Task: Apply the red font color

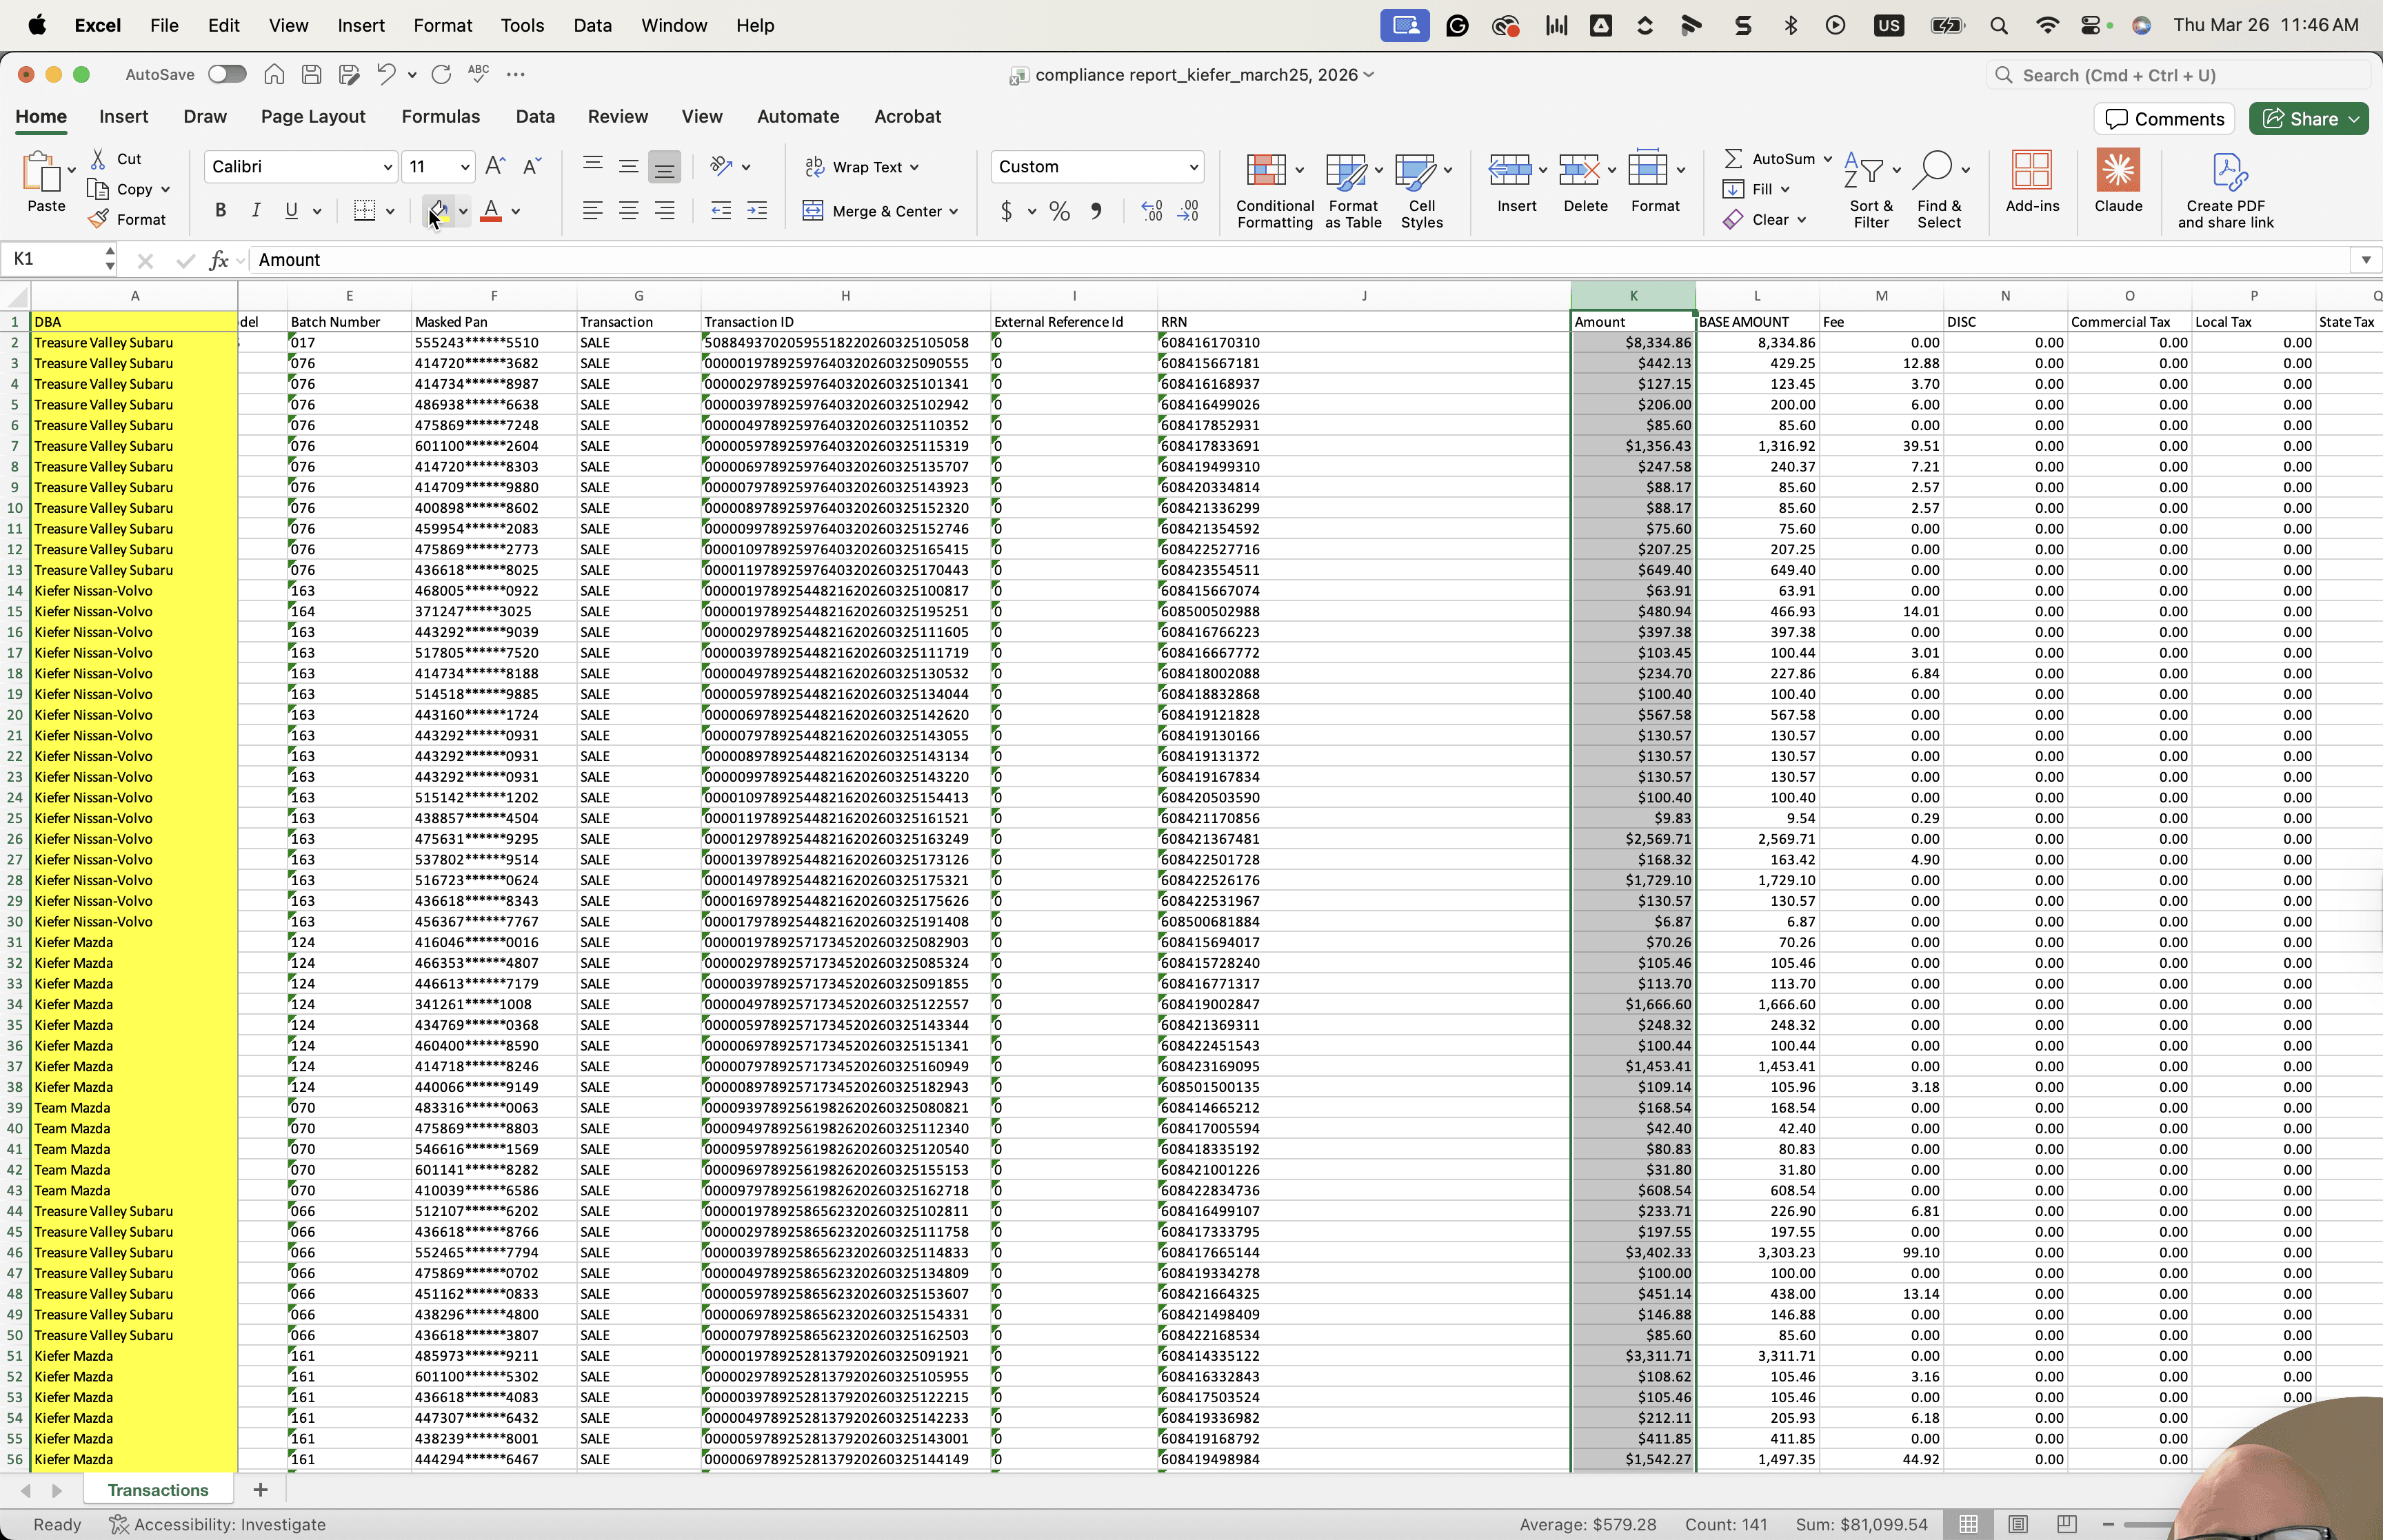Action: 491,211
